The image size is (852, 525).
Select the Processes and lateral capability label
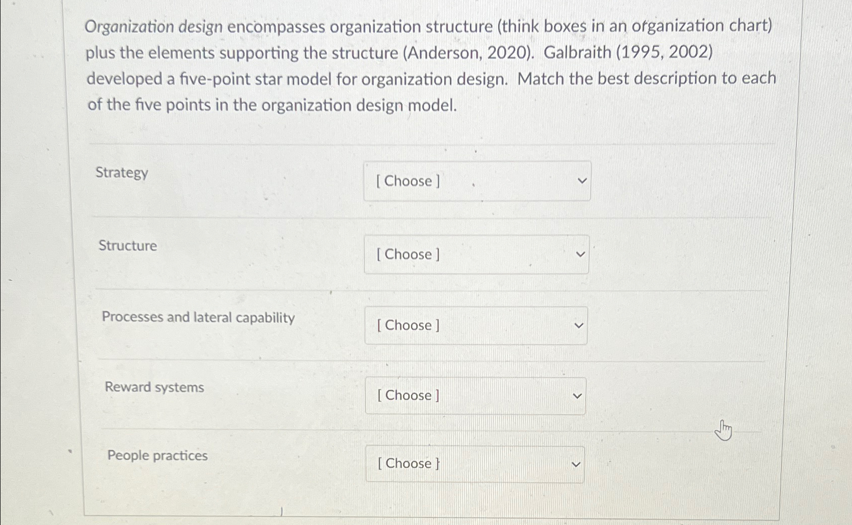click(x=199, y=318)
